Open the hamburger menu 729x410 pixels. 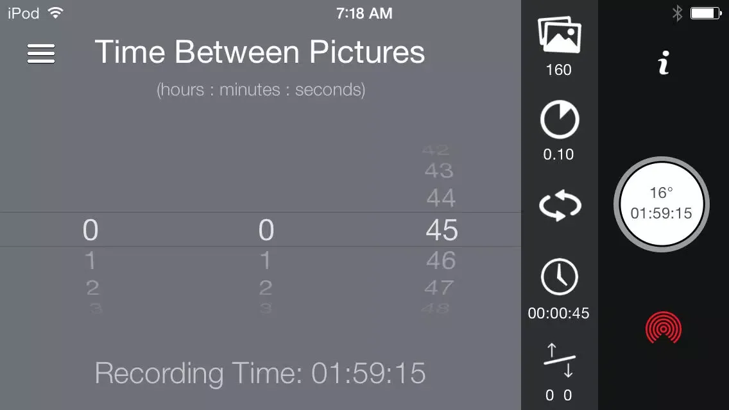41,53
